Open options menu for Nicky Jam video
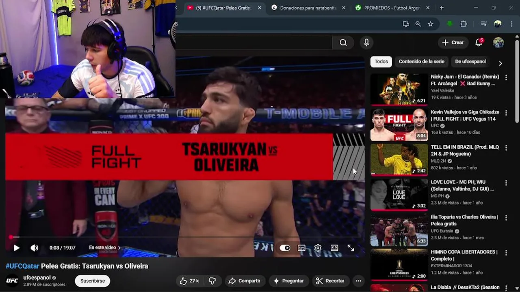The image size is (520, 292). [x=506, y=77]
